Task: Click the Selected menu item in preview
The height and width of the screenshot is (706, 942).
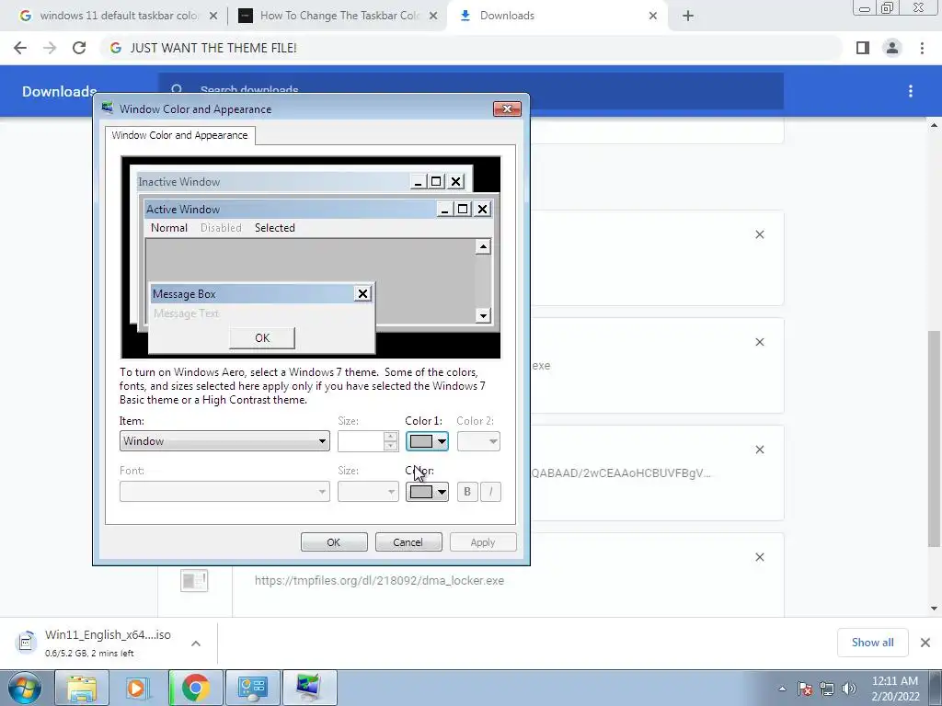Action: (275, 228)
